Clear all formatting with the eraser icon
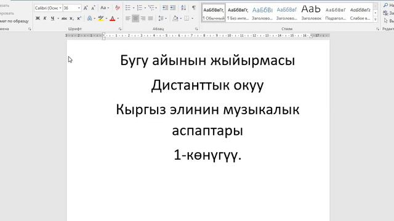Viewport: 394px width, 221px height. pyautogui.click(x=118, y=8)
